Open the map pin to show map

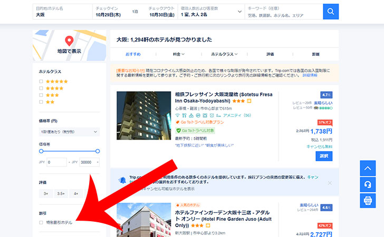tap(69, 41)
